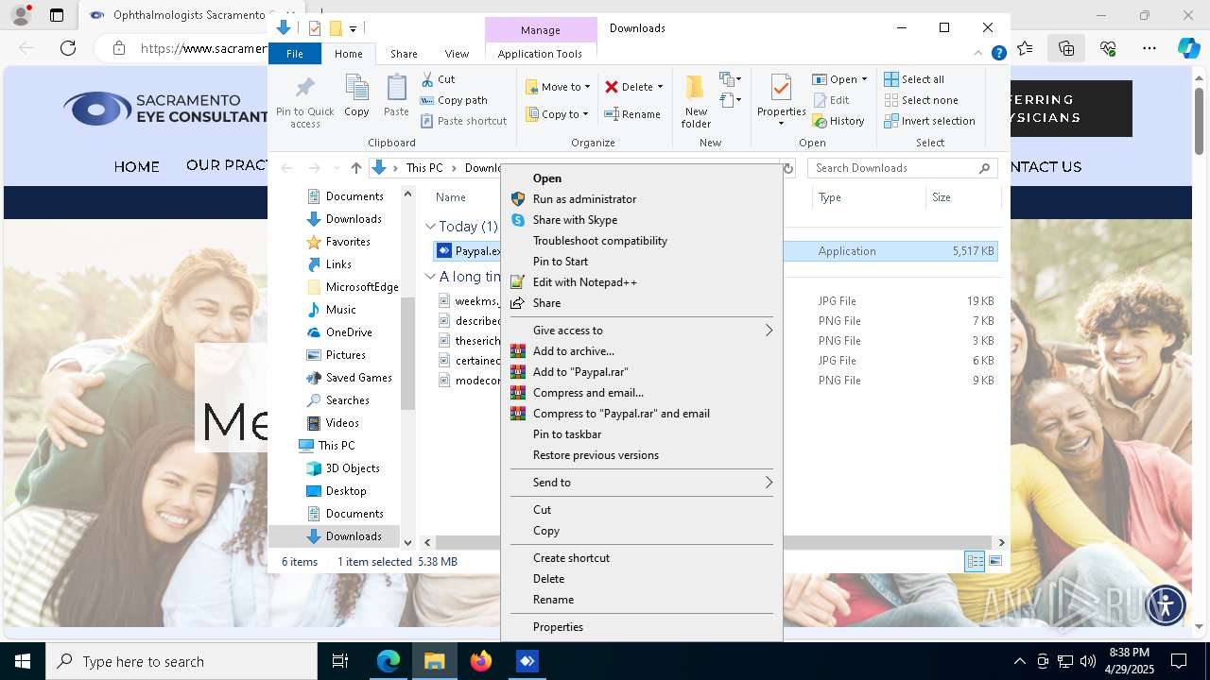This screenshot has height=680, width=1210.
Task: Click the search magnifier in Search Downloads
Action: pyautogui.click(x=984, y=168)
